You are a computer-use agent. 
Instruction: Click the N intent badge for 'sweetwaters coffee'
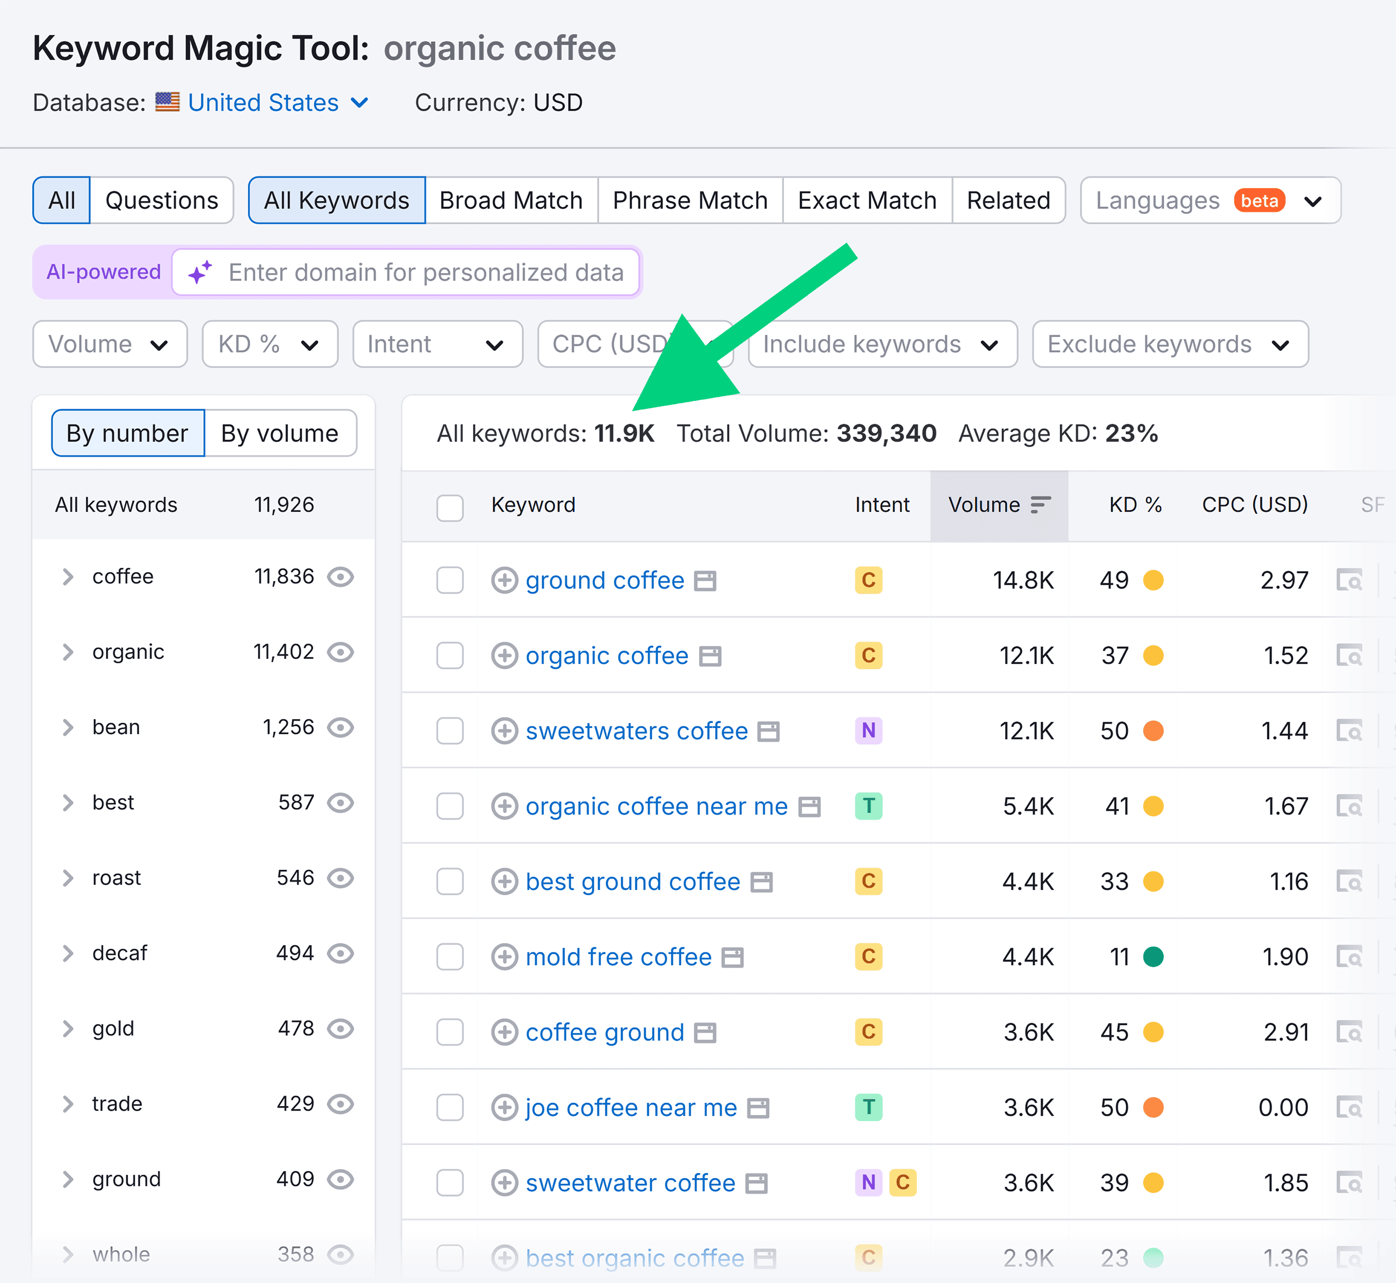click(x=868, y=730)
